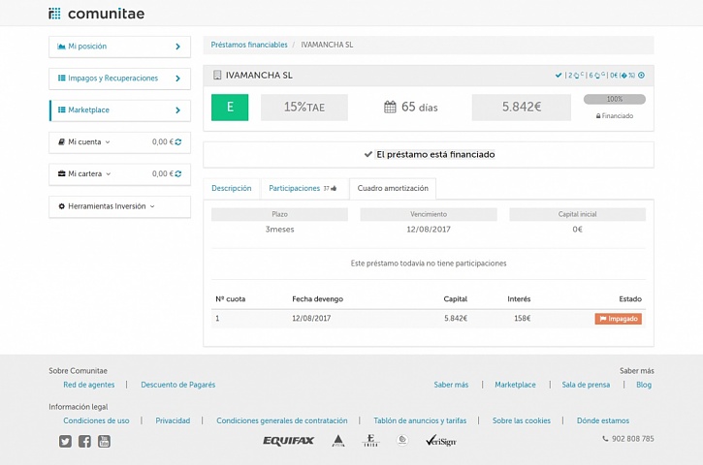This screenshot has width=703, height=465.
Task: Click the Impagado status button
Action: coord(618,319)
